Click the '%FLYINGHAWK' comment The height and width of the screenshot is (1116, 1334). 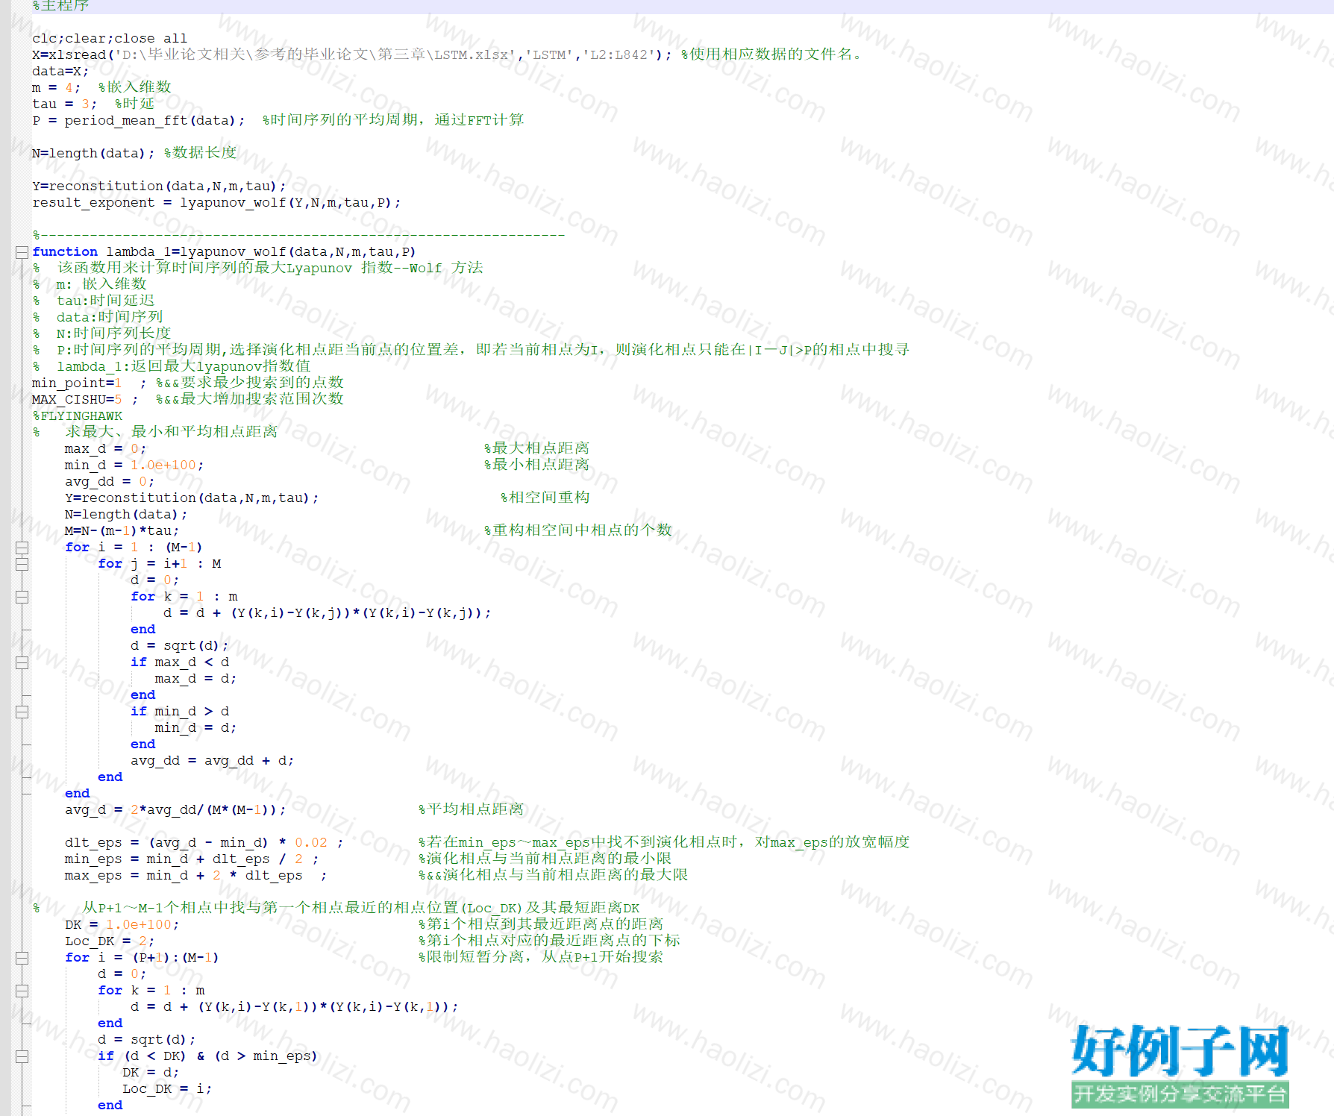[77, 416]
